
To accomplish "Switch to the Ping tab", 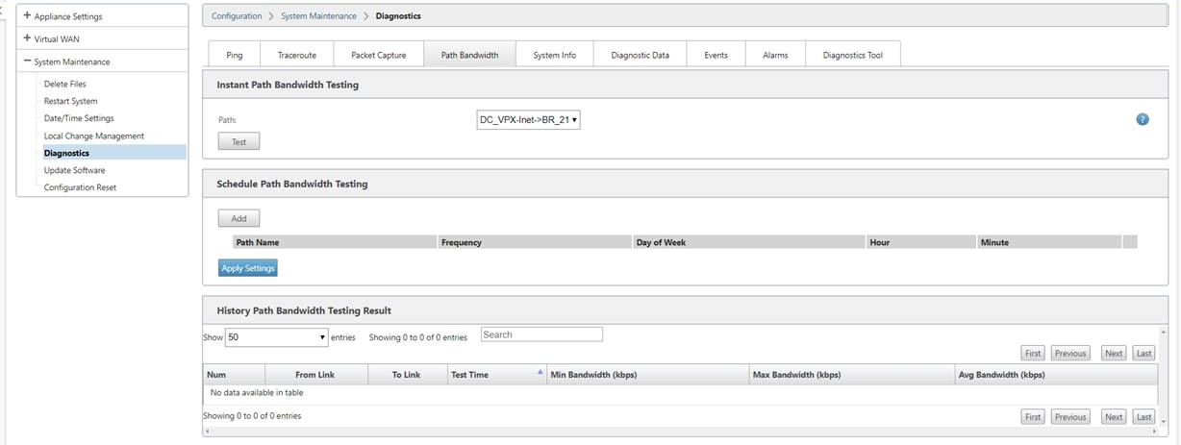I will point(235,55).
